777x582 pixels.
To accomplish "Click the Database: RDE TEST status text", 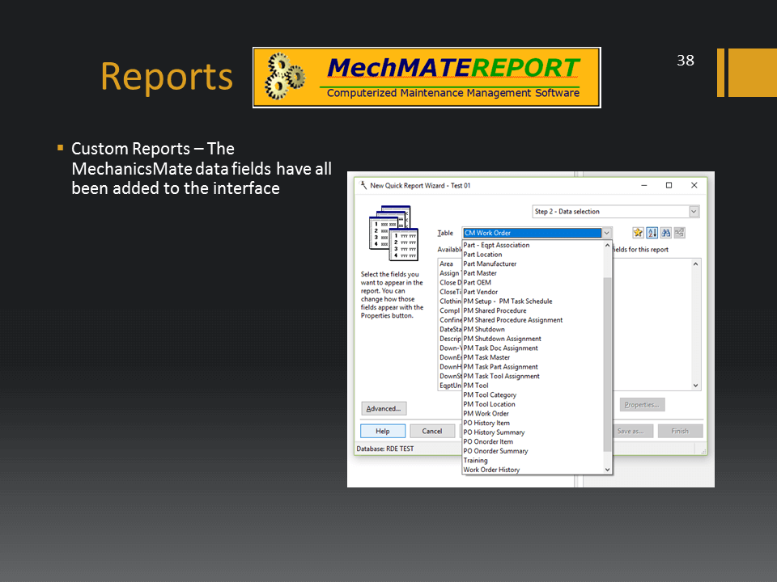I will [385, 449].
